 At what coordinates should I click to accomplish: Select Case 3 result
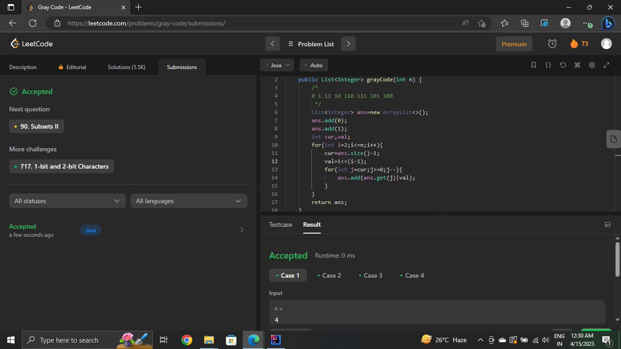371,276
